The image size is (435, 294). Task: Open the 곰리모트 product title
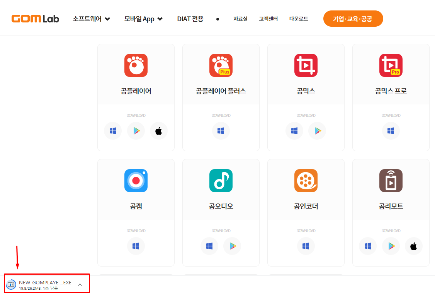tap(391, 206)
